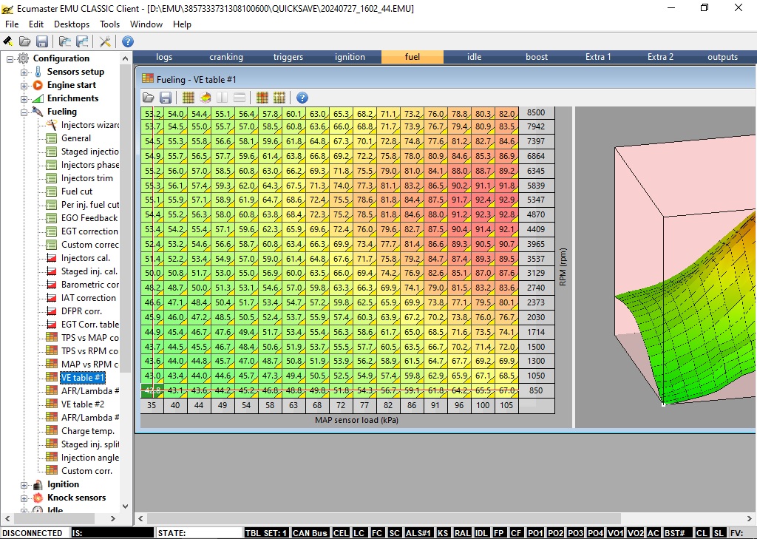This screenshot has width=757, height=539.
Task: Open help from main toolbar question icon
Action: [x=127, y=41]
